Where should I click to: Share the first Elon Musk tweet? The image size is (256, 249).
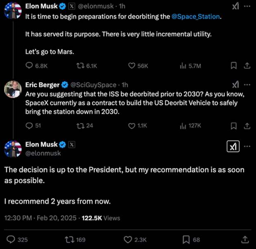[247, 66]
